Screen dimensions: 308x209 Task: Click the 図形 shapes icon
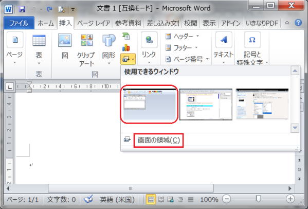click(109, 41)
